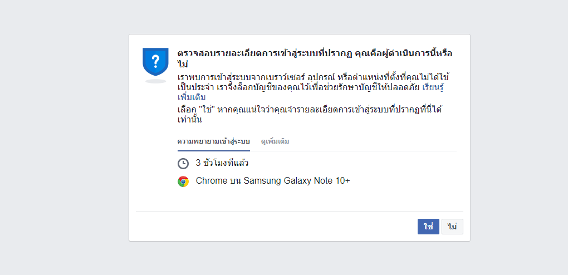Image resolution: width=568 pixels, height=275 pixels.
Task: Click the Chrome บน Samsung Galaxy Note 10+ text
Action: [x=273, y=181]
